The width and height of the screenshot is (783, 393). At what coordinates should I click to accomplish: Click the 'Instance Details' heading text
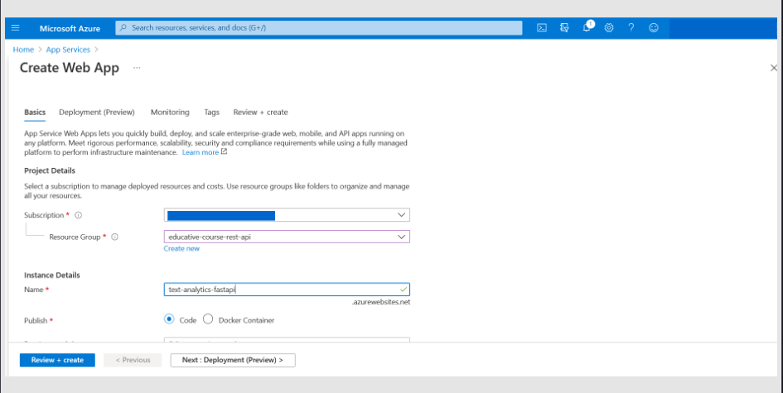tap(52, 276)
